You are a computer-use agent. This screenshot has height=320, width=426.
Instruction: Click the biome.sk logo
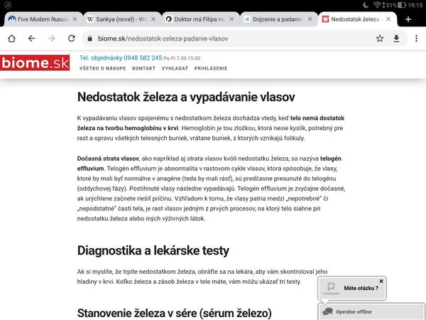click(x=35, y=65)
